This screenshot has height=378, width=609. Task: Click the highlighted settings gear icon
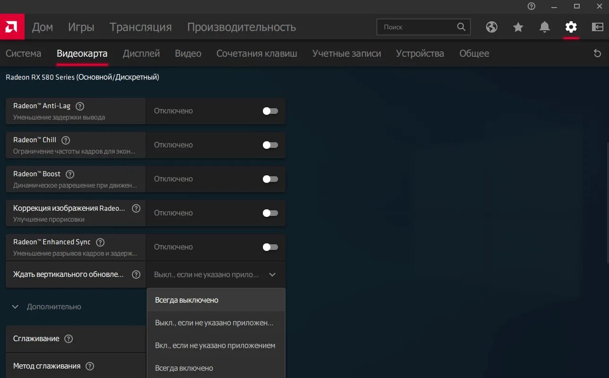571,27
